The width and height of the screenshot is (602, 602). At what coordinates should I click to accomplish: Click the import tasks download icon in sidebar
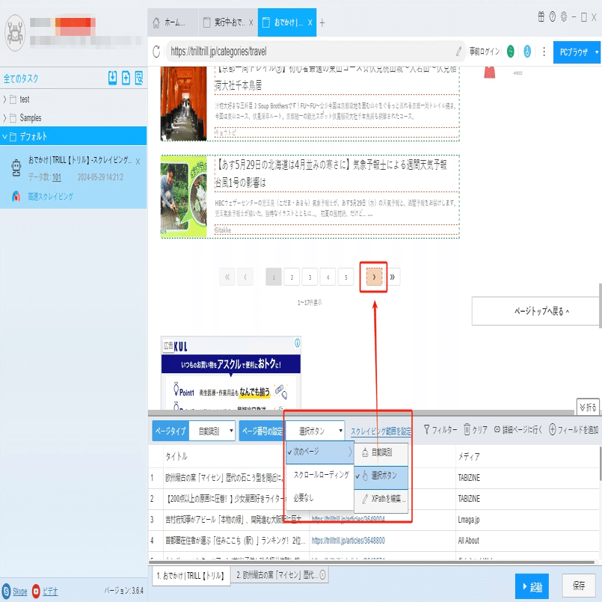pos(112,79)
